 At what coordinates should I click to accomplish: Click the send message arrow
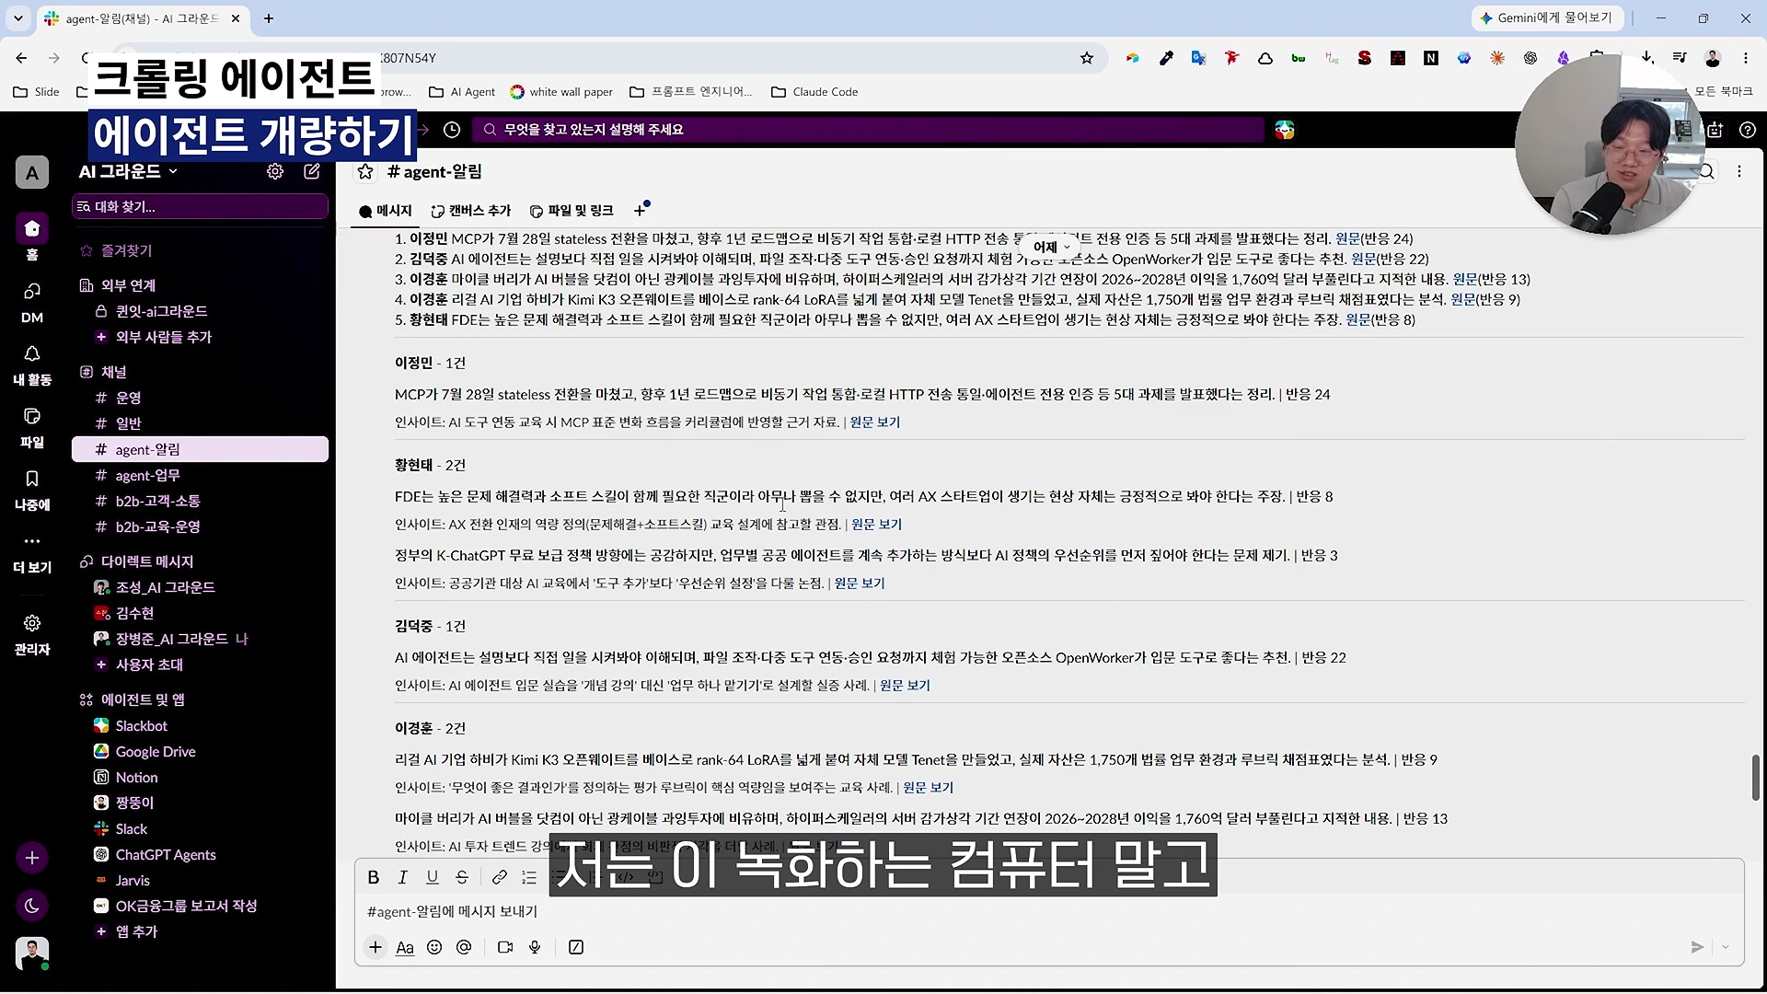pyautogui.click(x=1697, y=947)
